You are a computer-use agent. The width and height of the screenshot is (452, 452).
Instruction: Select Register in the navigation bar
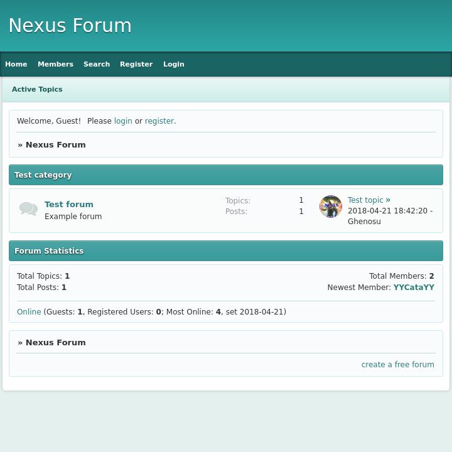click(136, 64)
